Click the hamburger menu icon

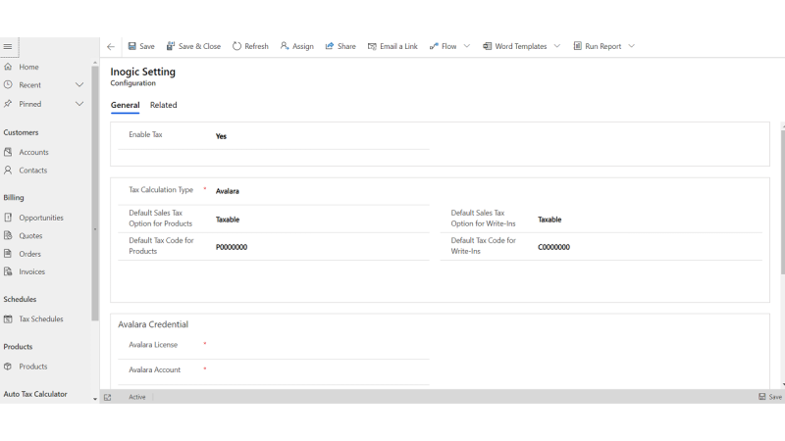click(x=8, y=46)
